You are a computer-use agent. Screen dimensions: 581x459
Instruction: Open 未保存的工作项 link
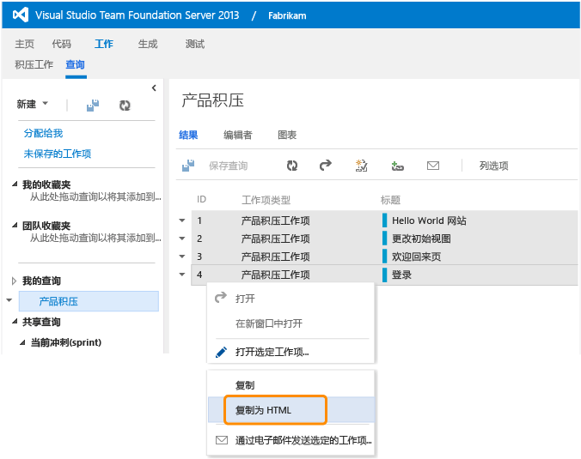pyautogui.click(x=58, y=154)
